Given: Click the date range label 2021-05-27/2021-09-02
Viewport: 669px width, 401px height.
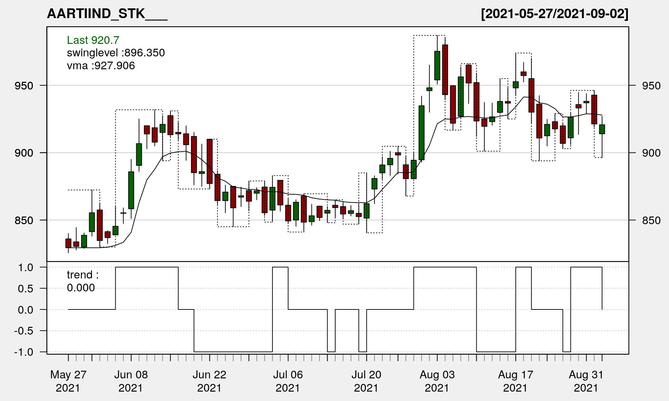Looking at the screenshot, I should tap(554, 14).
